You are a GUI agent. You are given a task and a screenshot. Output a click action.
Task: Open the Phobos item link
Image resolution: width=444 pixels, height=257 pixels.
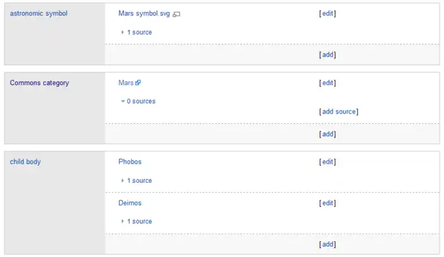(129, 162)
